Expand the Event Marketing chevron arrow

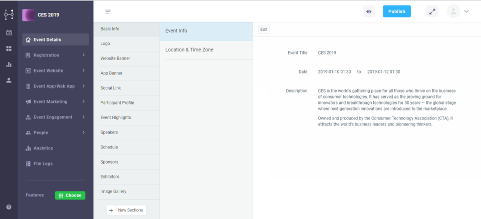[84, 101]
